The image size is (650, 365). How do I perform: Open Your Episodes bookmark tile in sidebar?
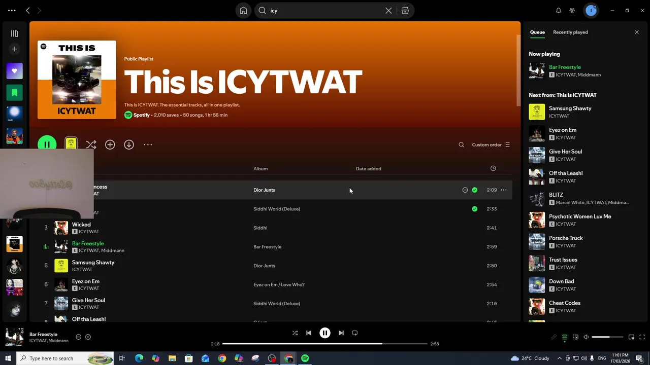14,93
